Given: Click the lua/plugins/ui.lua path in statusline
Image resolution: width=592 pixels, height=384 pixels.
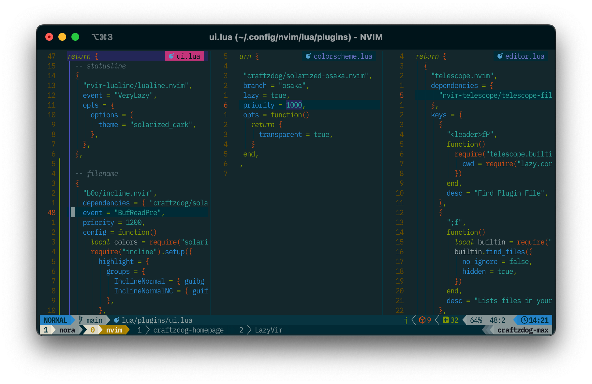Looking at the screenshot, I should pos(157,320).
